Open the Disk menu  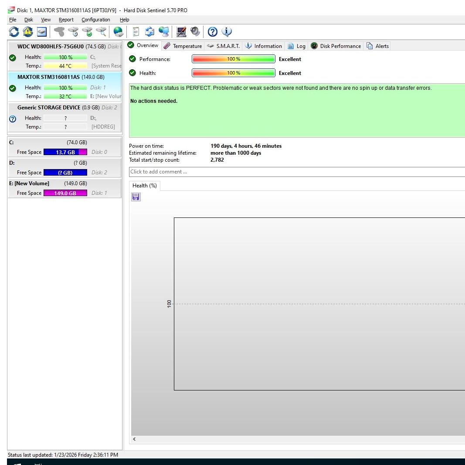tap(28, 20)
